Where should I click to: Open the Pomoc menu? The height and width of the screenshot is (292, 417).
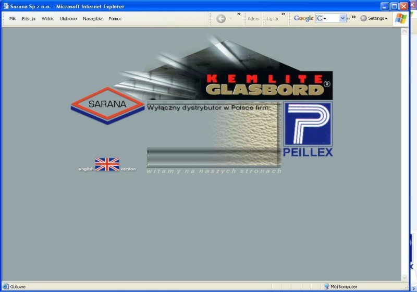tap(115, 19)
